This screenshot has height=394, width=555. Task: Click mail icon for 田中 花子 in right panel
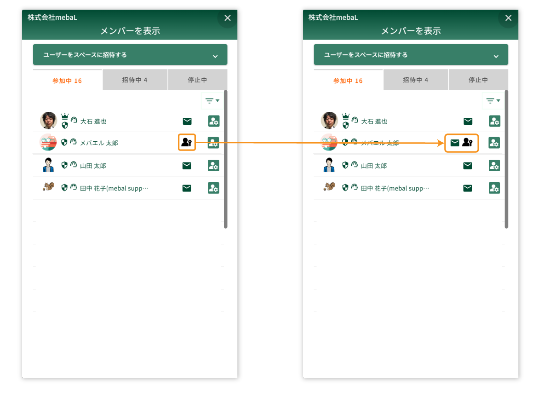tap(468, 188)
